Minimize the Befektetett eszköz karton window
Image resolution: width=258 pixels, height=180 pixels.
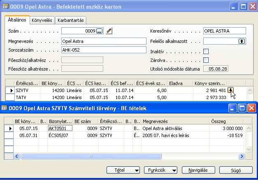point(234,7)
